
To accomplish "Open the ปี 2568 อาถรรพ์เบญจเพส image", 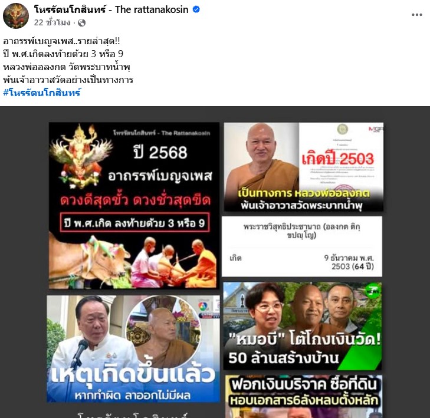I will click(x=134, y=206).
